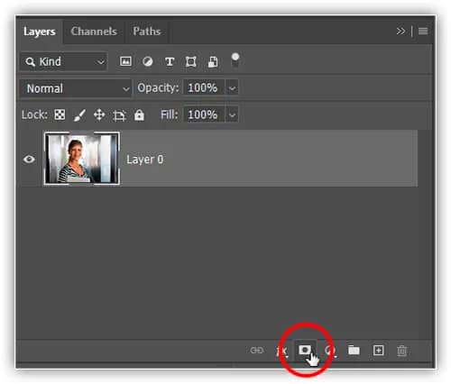
Task: Create a new adjustment layer
Action: click(330, 351)
